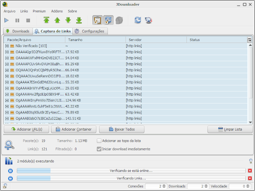Click the Conexões value field
255x191 pixels.
coord(153,186)
